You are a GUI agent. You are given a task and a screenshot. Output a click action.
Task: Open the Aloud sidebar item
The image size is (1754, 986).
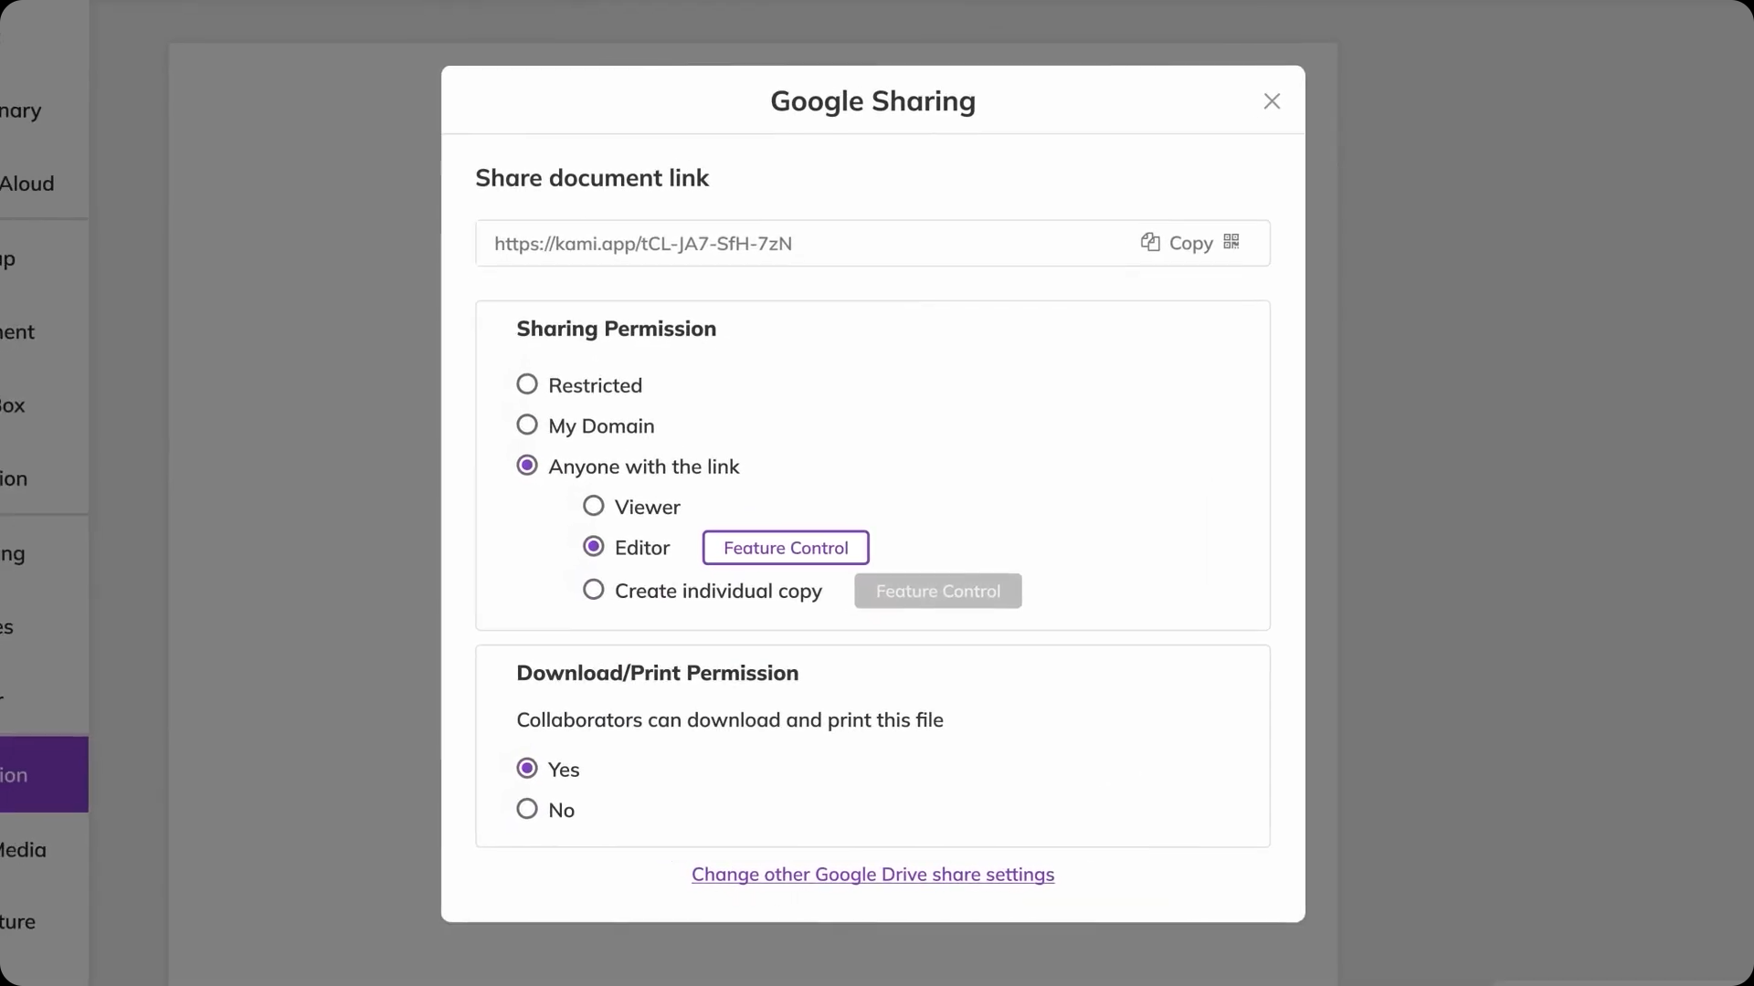[x=26, y=184]
